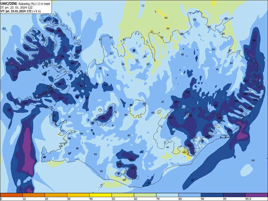Select the 'IT: þri. 23. 01. 2024 12Z' line
The width and height of the screenshot is (268, 201).
pyautogui.click(x=17, y=8)
